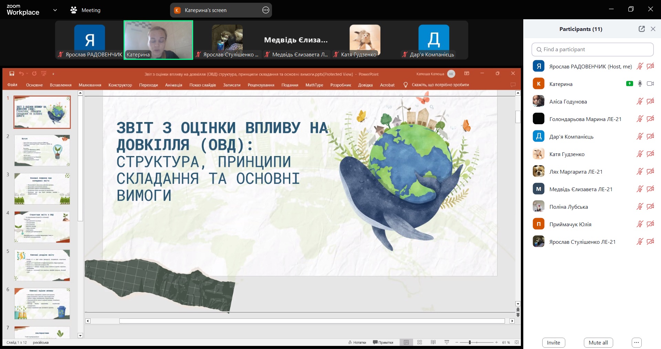Pop out the Participants panel
Screen dimensions: 661x349
point(642,29)
